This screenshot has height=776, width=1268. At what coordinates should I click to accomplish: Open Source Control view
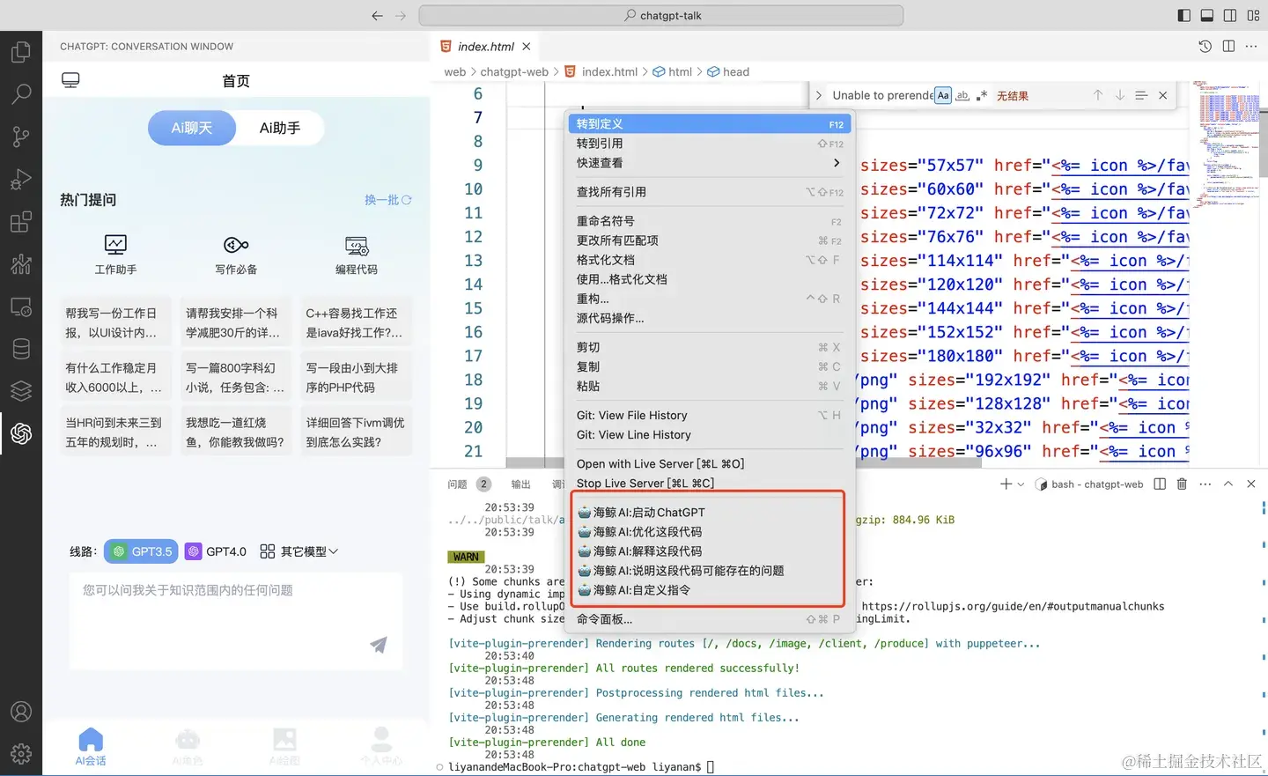click(x=21, y=137)
